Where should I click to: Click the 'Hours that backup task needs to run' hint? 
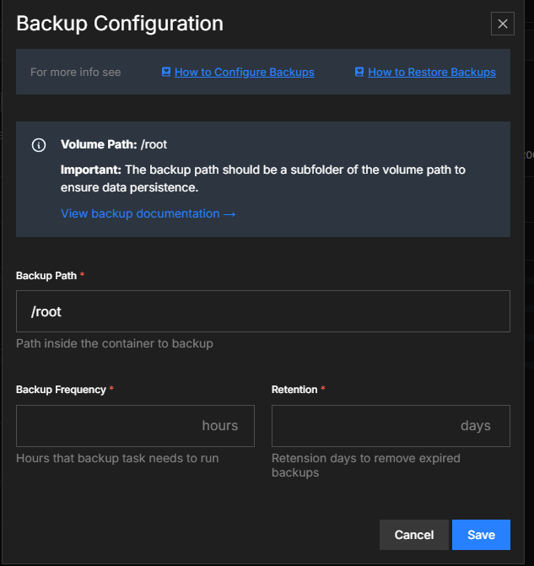click(117, 458)
